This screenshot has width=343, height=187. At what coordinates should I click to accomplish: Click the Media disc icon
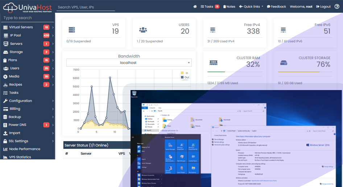click(5, 77)
